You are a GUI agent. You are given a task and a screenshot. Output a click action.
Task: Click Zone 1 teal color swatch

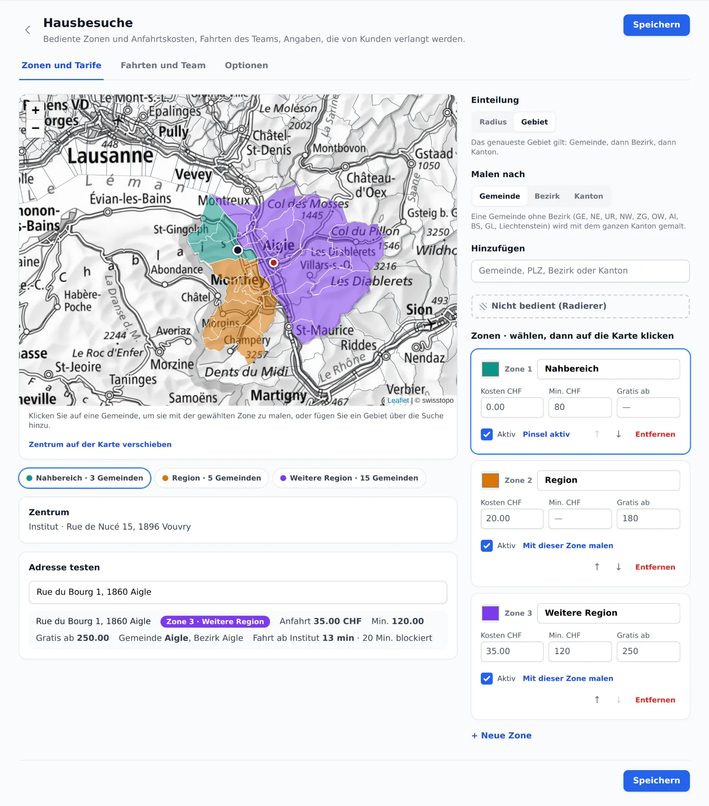[490, 369]
